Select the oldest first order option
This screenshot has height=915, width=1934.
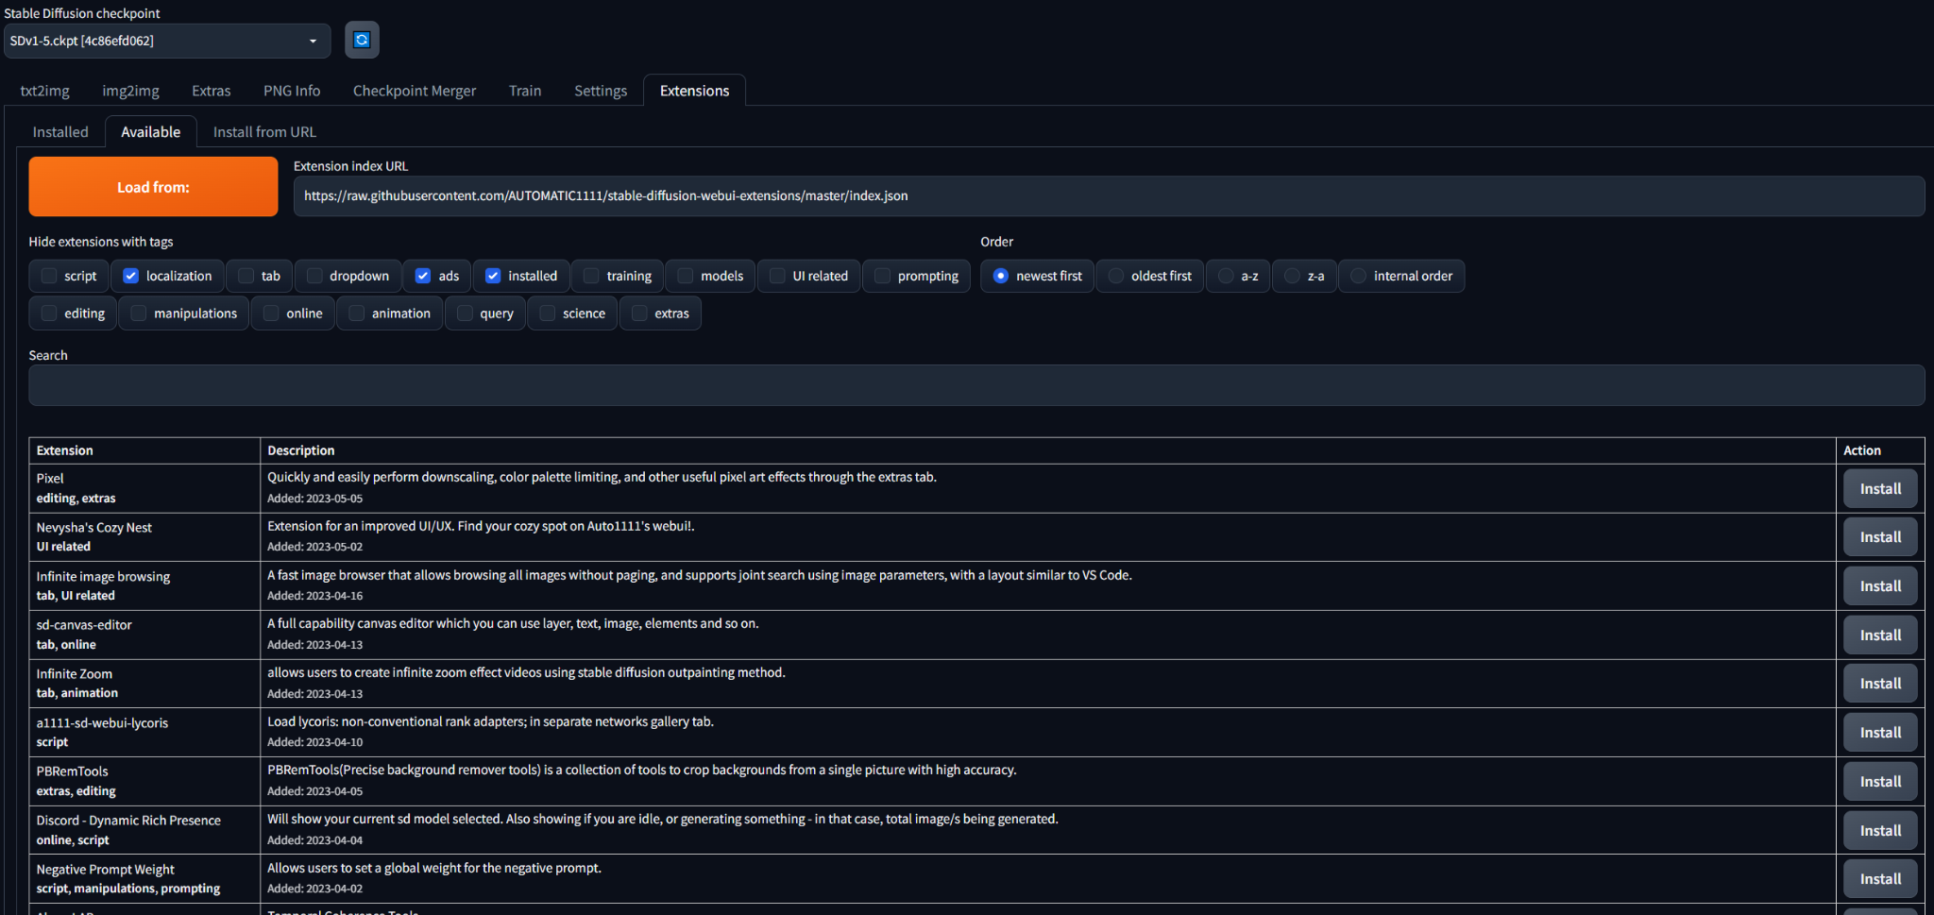[1116, 276]
